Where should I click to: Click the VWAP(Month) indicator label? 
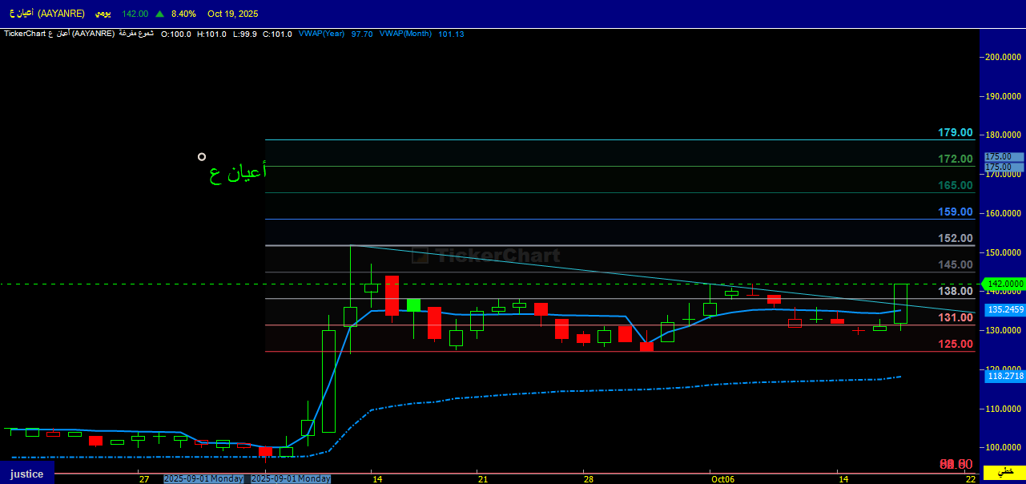(405, 34)
